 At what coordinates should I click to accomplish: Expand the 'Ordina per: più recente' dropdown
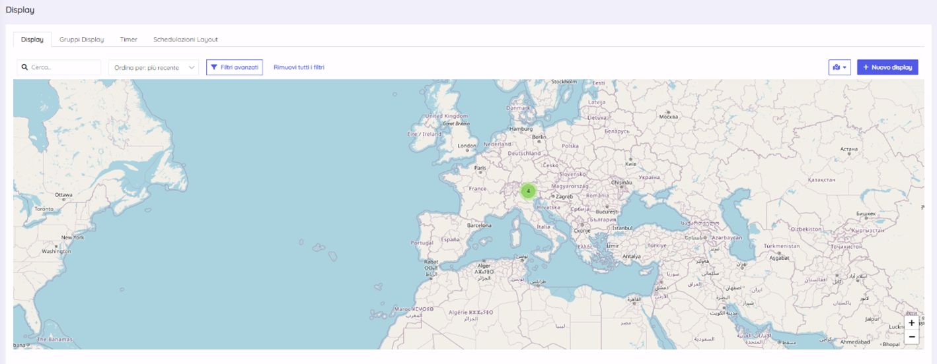(x=153, y=67)
